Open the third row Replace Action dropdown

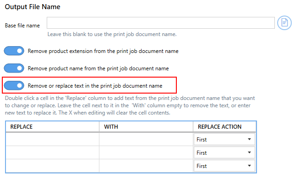(224, 166)
